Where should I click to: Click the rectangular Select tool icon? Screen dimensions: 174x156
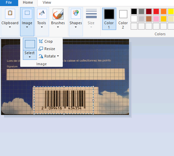click(x=30, y=44)
